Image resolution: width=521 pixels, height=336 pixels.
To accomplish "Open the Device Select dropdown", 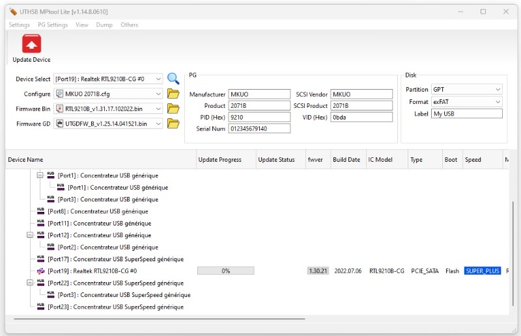I will pos(158,79).
